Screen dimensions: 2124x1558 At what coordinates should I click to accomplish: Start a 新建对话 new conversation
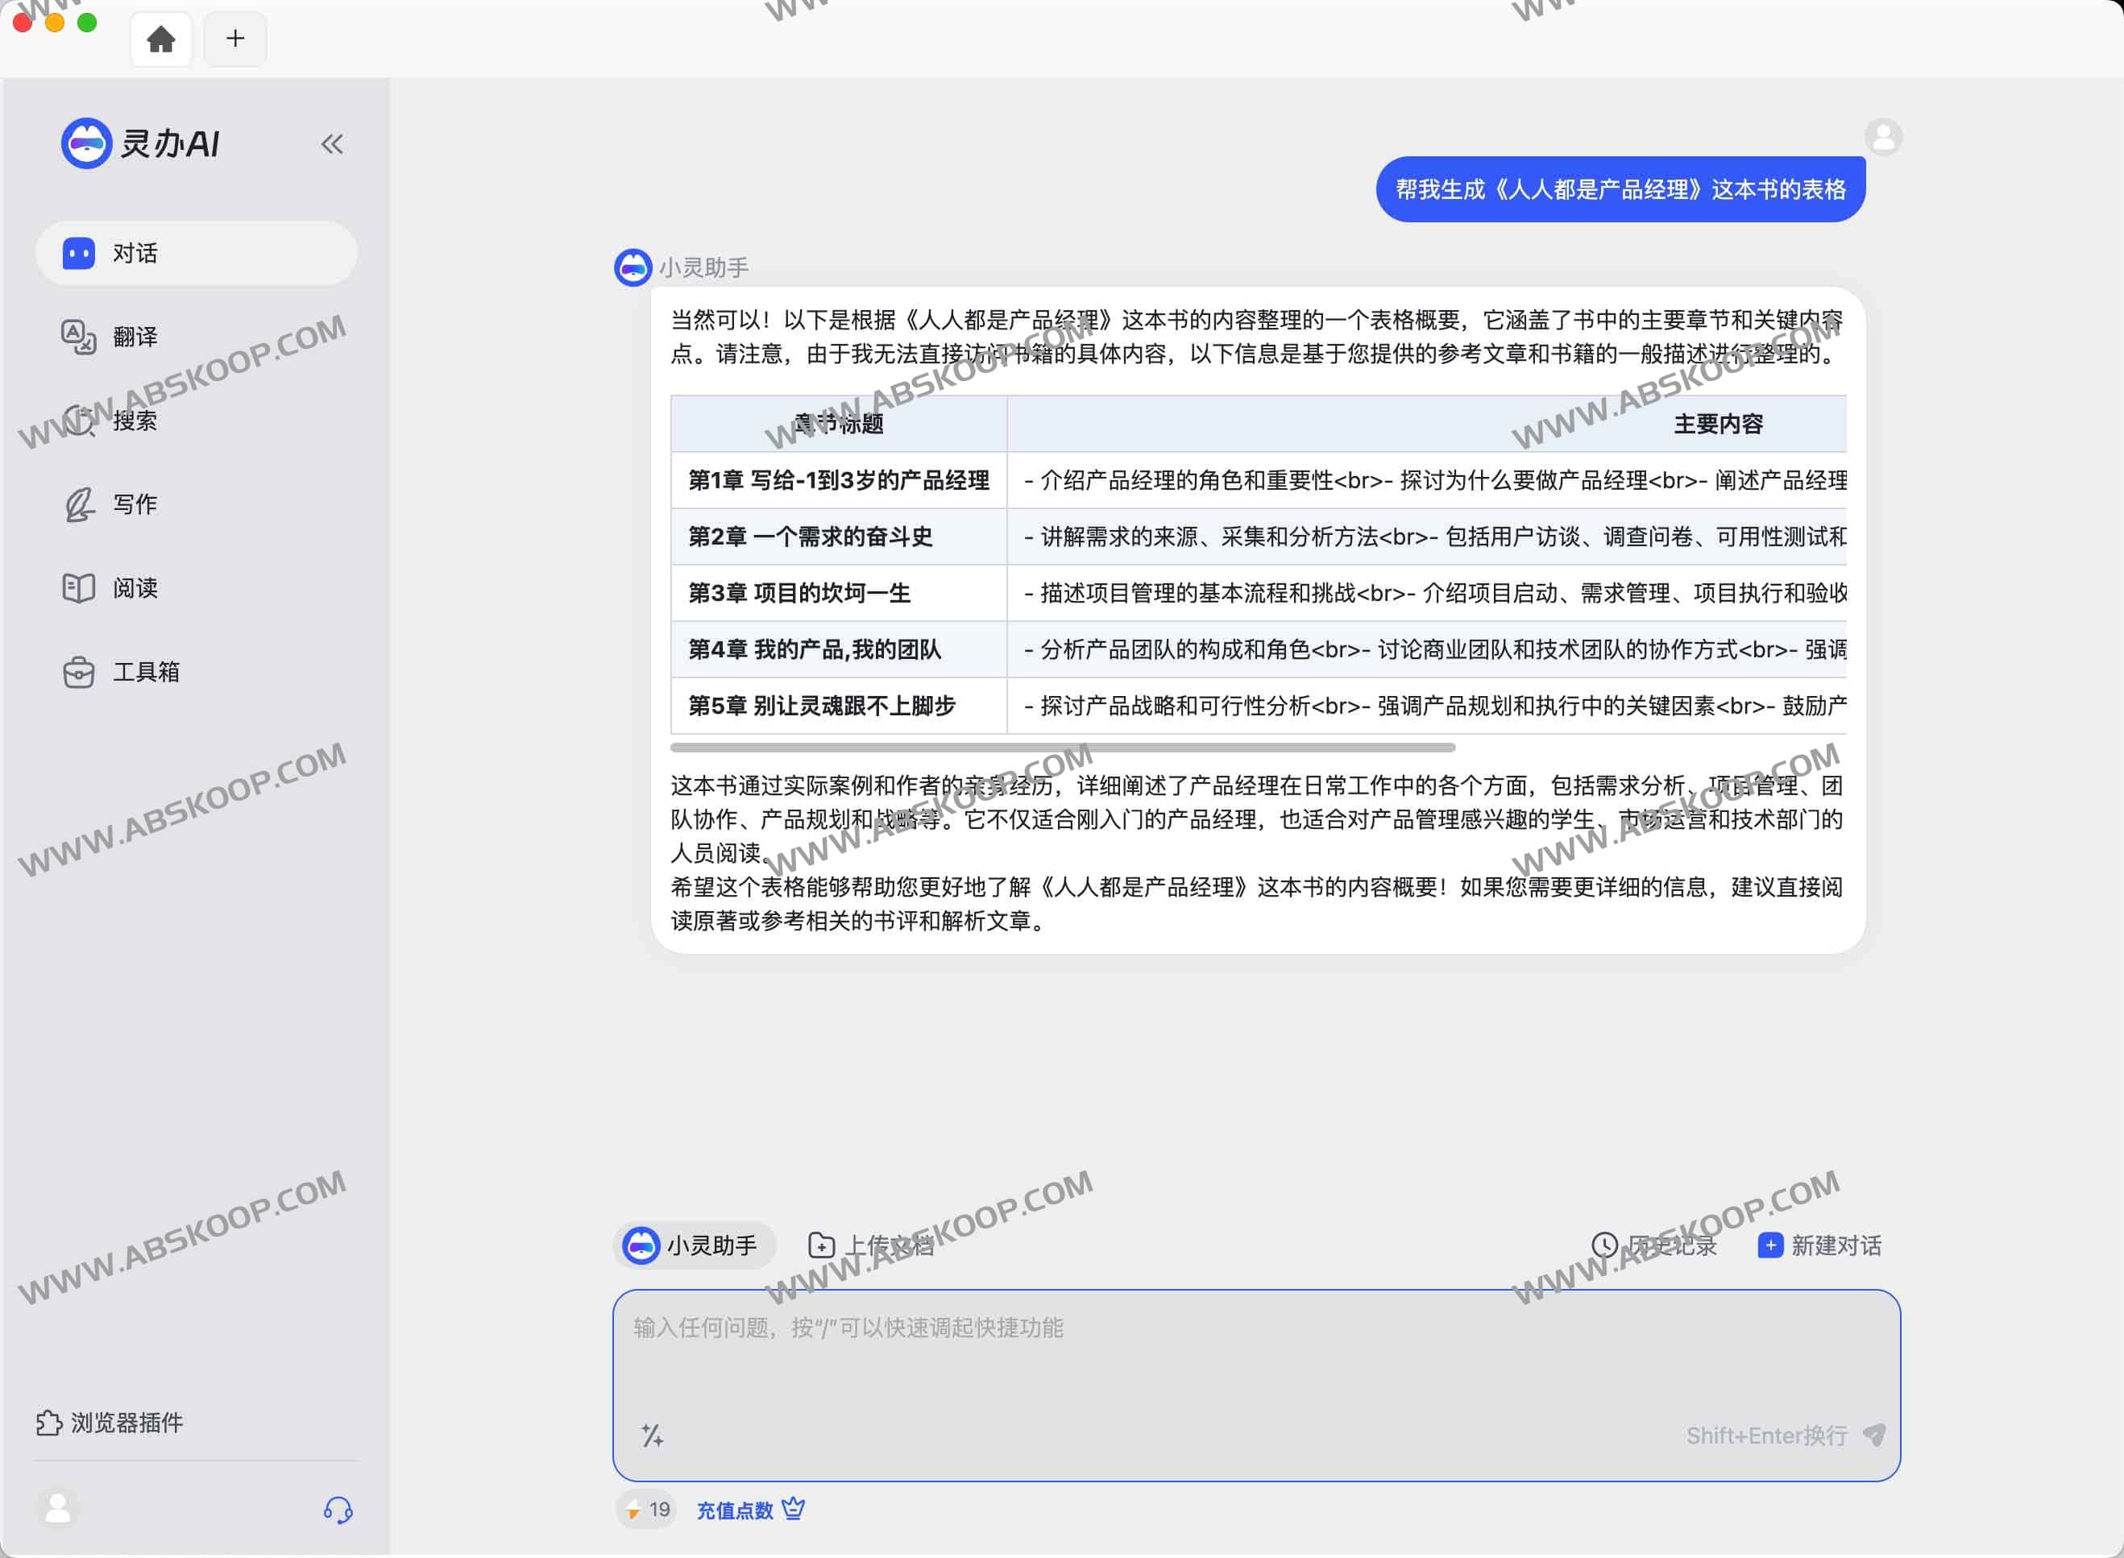(1820, 1245)
